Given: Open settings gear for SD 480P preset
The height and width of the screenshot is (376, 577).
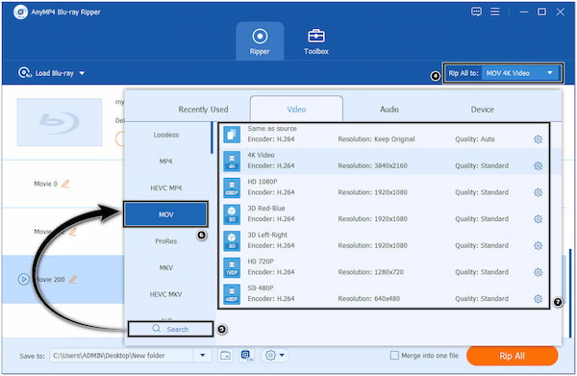Looking at the screenshot, I should tap(538, 299).
